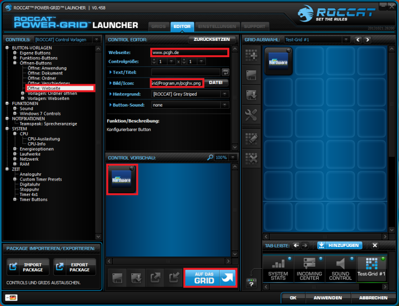The width and height of the screenshot is (399, 306).
Task: Click Auf das Grid button
Action: [210, 278]
